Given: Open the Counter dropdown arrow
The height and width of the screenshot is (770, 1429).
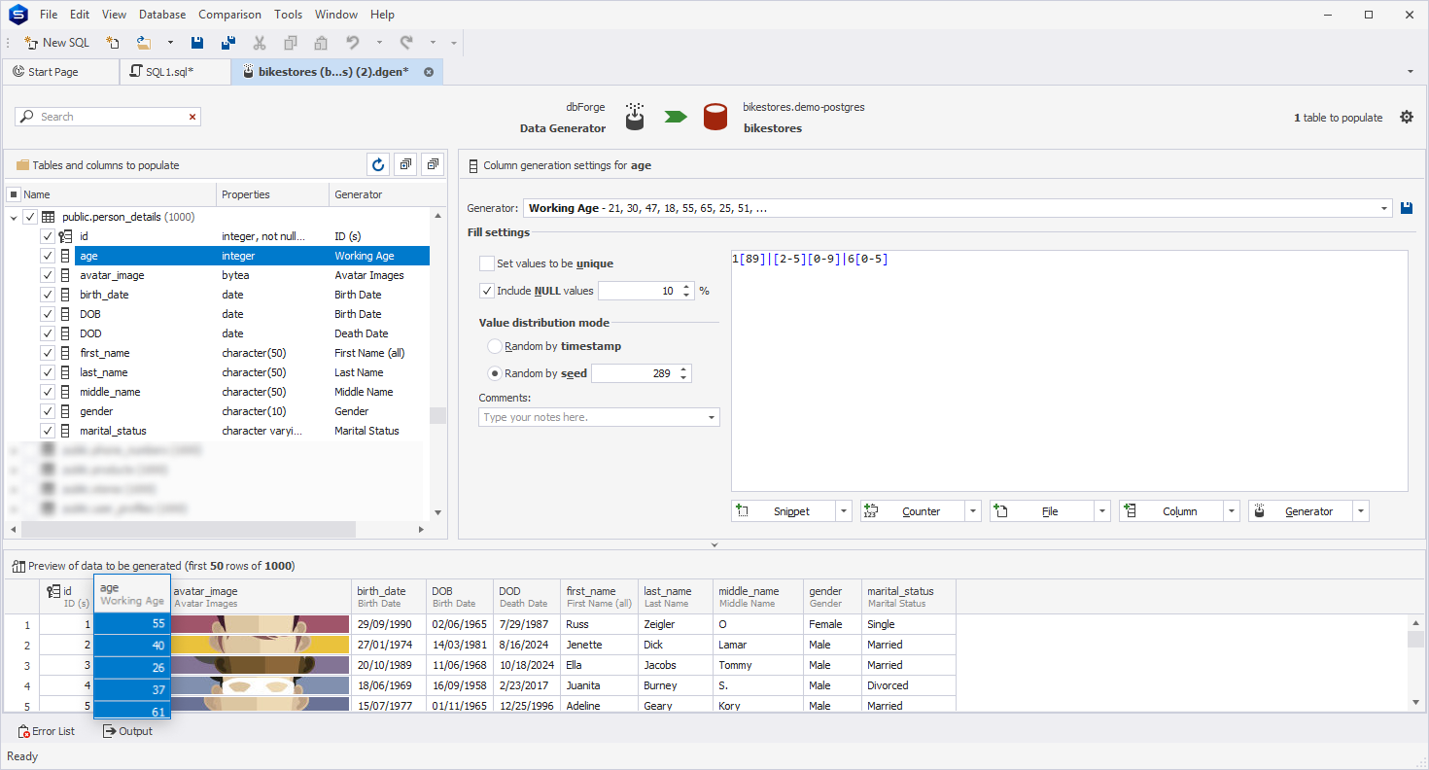Looking at the screenshot, I should (973, 511).
